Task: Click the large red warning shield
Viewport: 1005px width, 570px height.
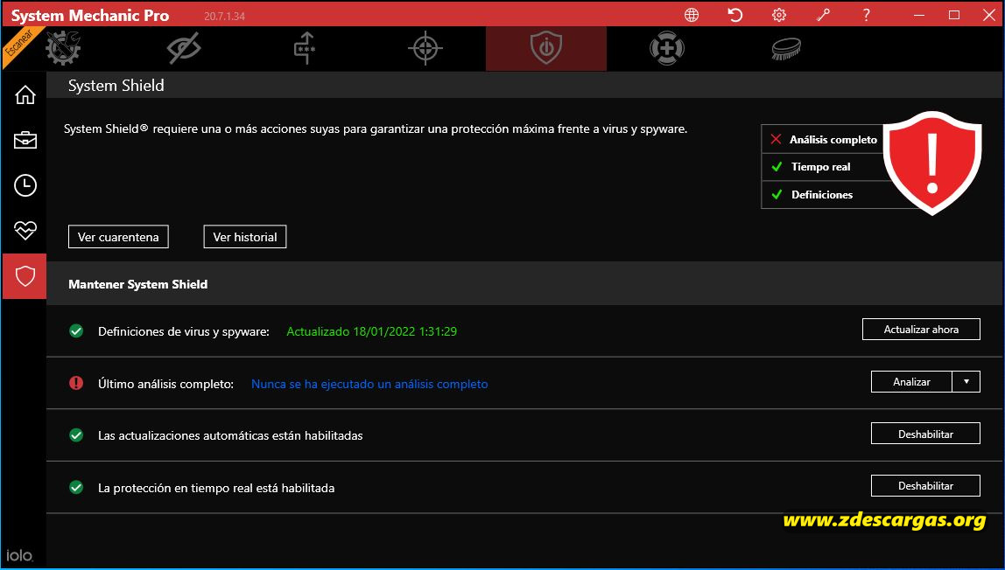Action: [932, 163]
